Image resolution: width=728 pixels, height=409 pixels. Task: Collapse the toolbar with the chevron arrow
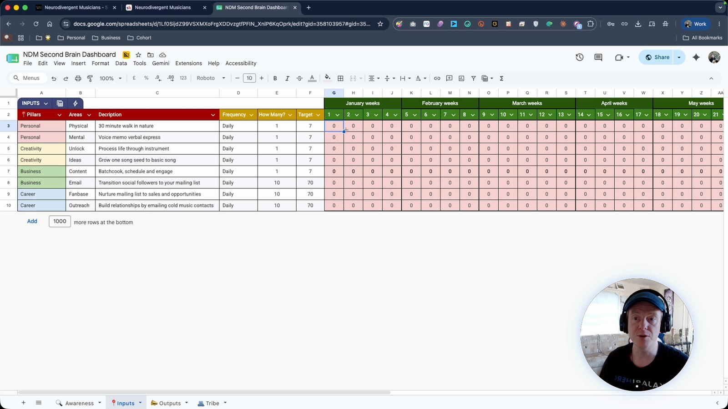point(711,78)
